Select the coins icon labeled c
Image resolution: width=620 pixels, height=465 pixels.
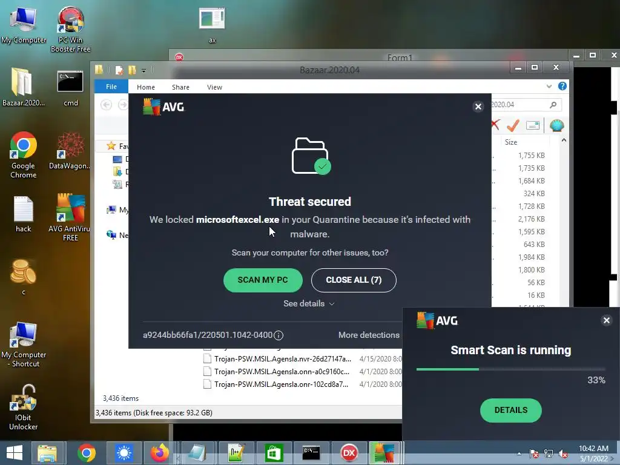[x=24, y=277]
